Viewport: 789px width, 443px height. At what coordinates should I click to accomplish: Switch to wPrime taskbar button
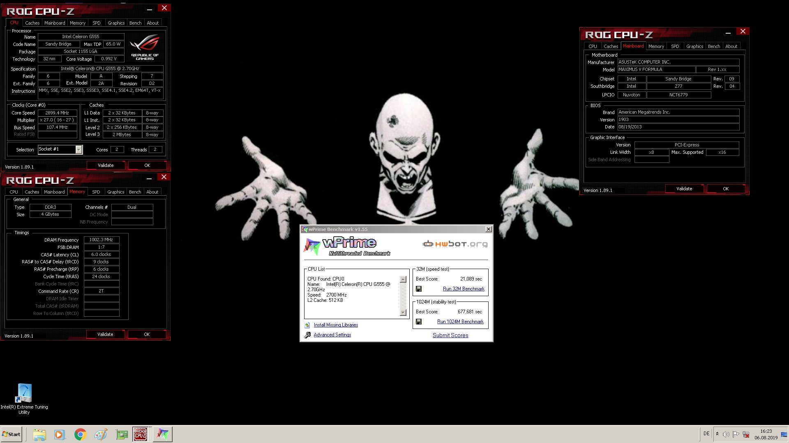162,434
